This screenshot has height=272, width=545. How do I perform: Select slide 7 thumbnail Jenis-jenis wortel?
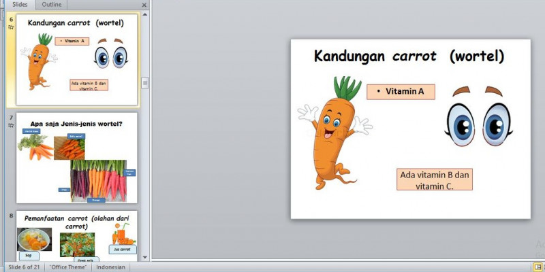[77, 158]
